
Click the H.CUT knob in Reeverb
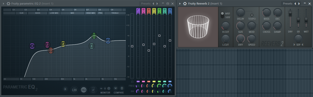pos(225,25)
